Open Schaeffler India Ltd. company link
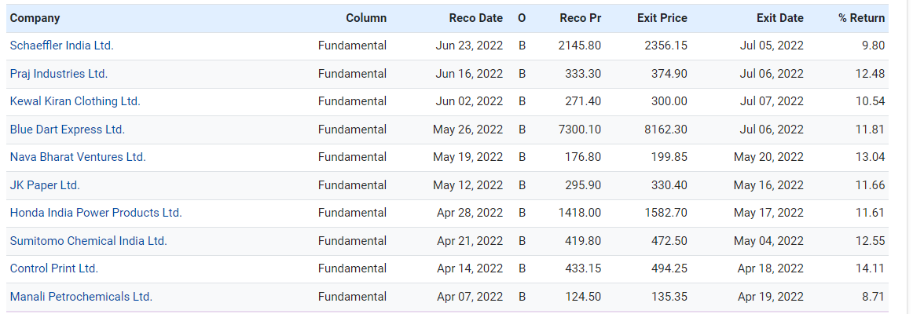Screen dimensions: 913x314 pyautogui.click(x=61, y=46)
